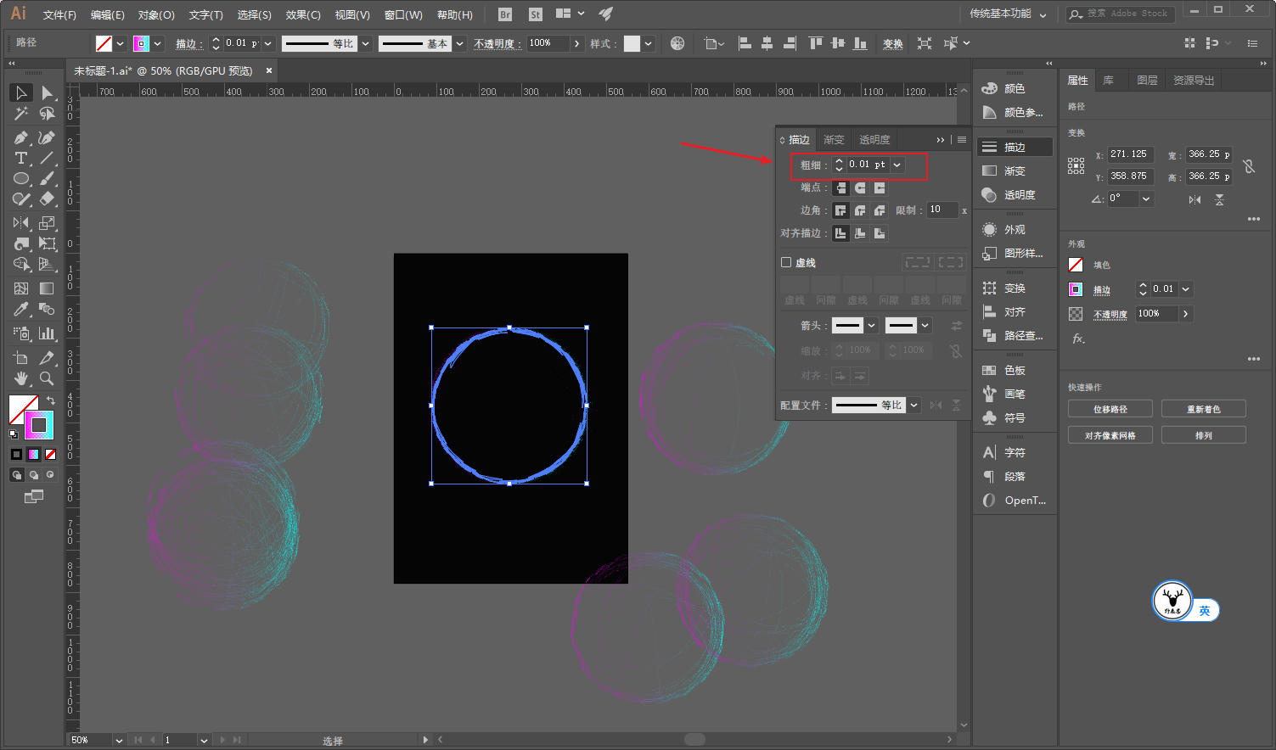Select the Direct Selection tool
The image size is (1276, 750).
point(47,92)
